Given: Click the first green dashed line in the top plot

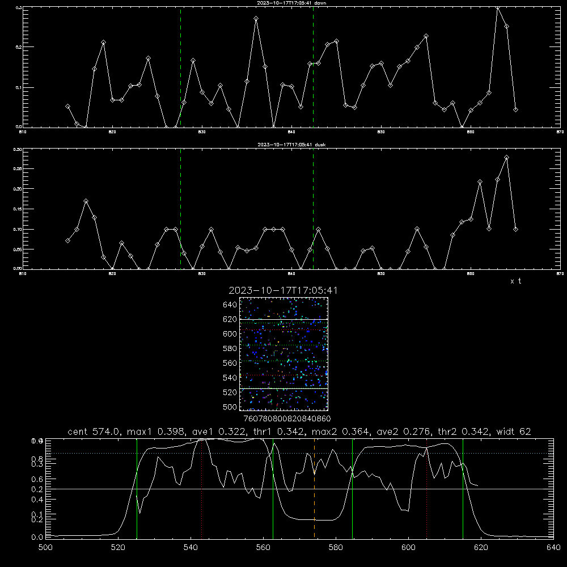Looking at the screenshot, I should pyautogui.click(x=180, y=67).
